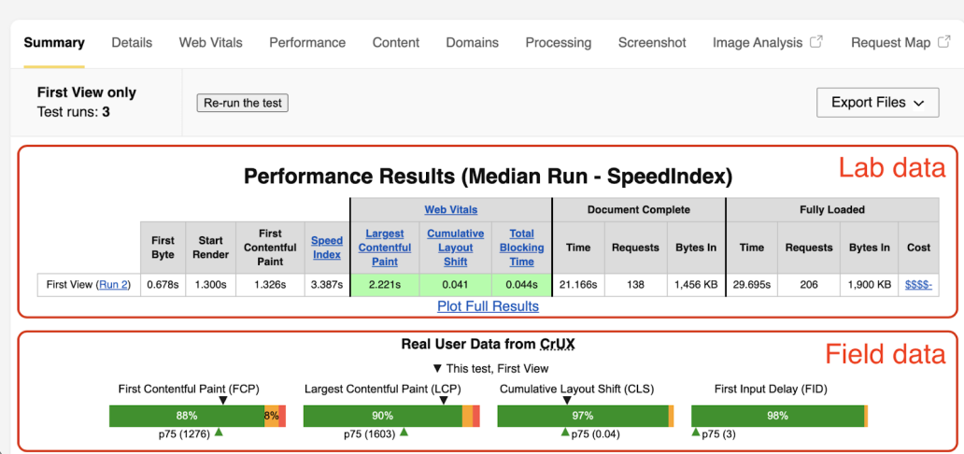964x454 pixels.
Task: Switch to the Screenshot tab
Action: (x=652, y=42)
